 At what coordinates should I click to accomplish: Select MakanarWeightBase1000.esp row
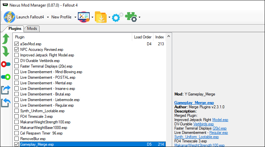[90, 128]
